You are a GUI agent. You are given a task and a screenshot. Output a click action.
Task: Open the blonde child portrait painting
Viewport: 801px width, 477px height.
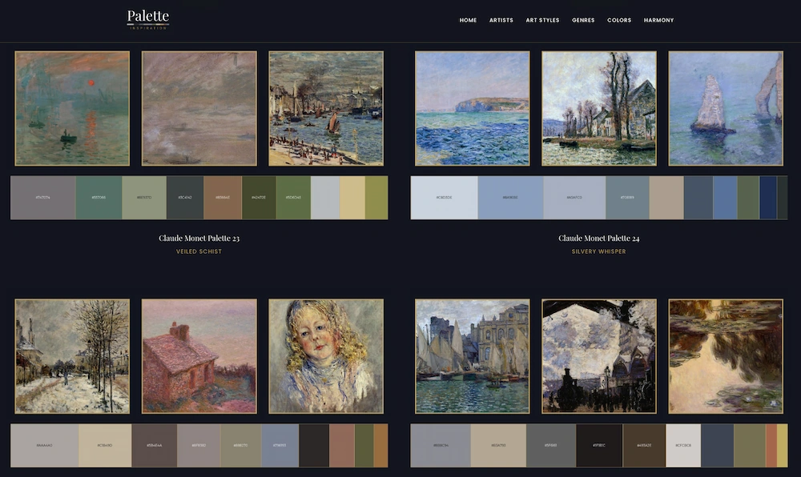coord(326,356)
